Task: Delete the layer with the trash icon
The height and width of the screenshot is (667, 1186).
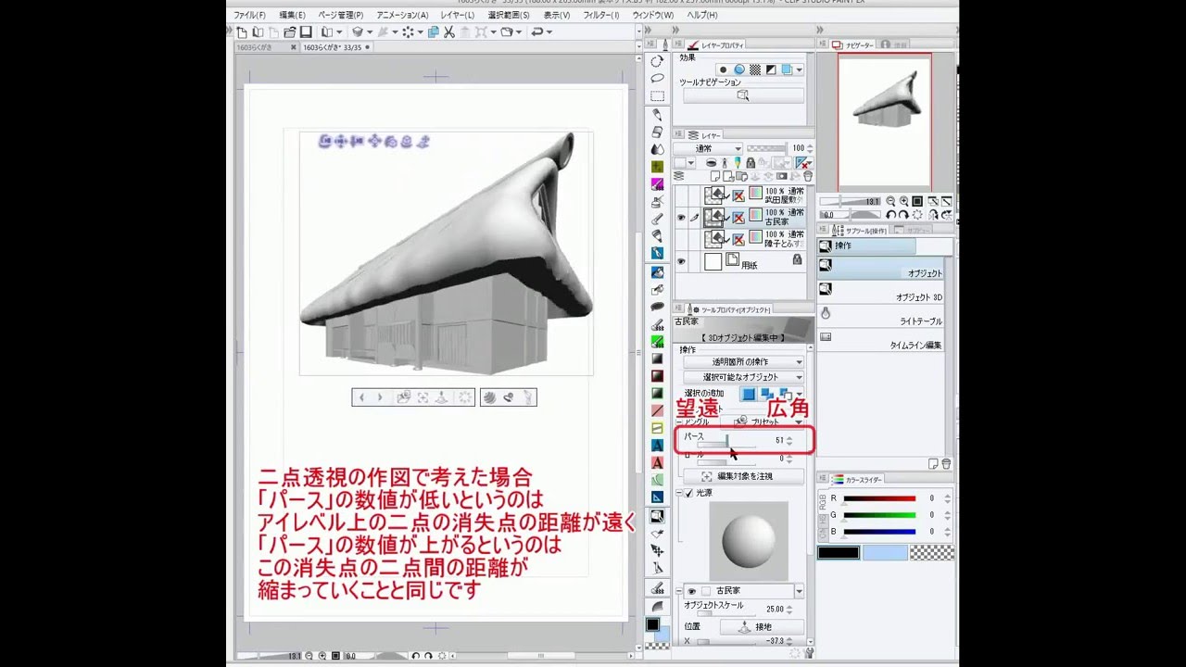Action: click(x=807, y=176)
